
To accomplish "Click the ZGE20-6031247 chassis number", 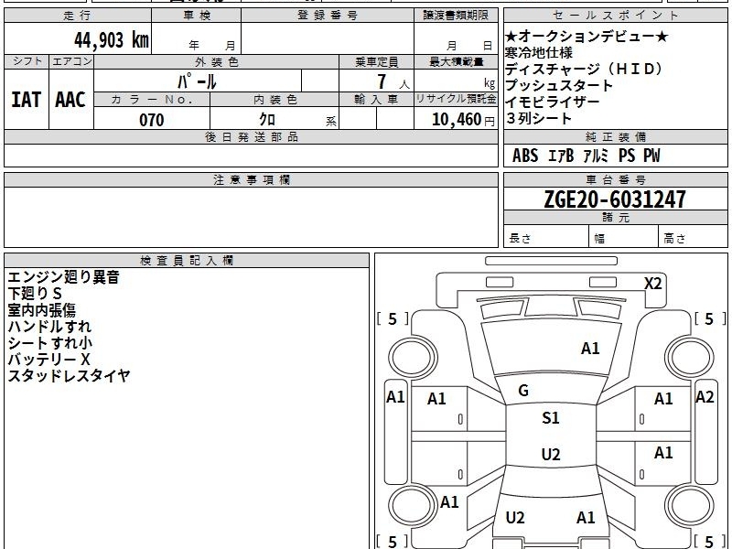I will (x=615, y=199).
